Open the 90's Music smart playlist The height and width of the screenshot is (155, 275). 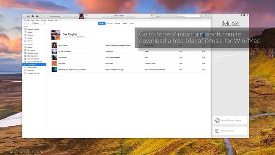31,50
